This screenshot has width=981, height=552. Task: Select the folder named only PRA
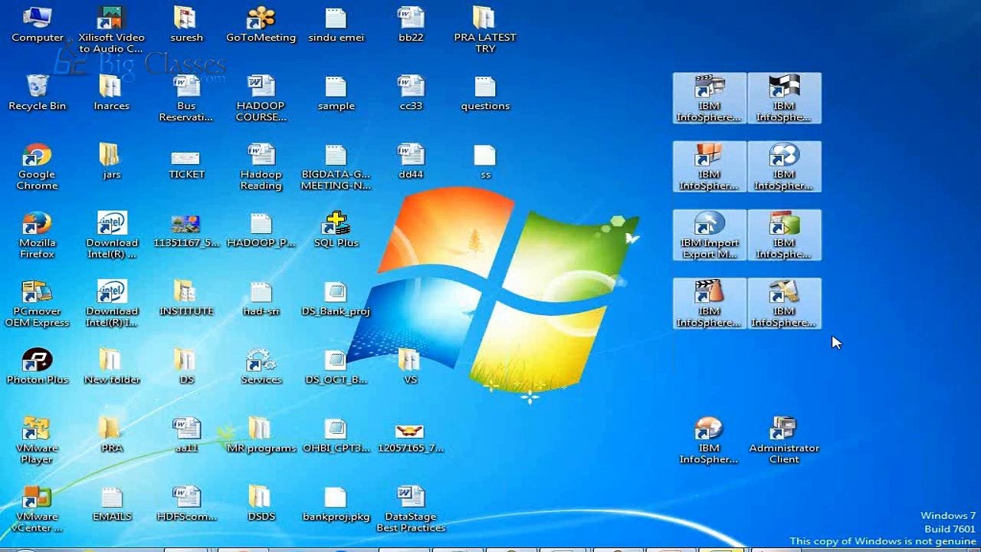111,435
